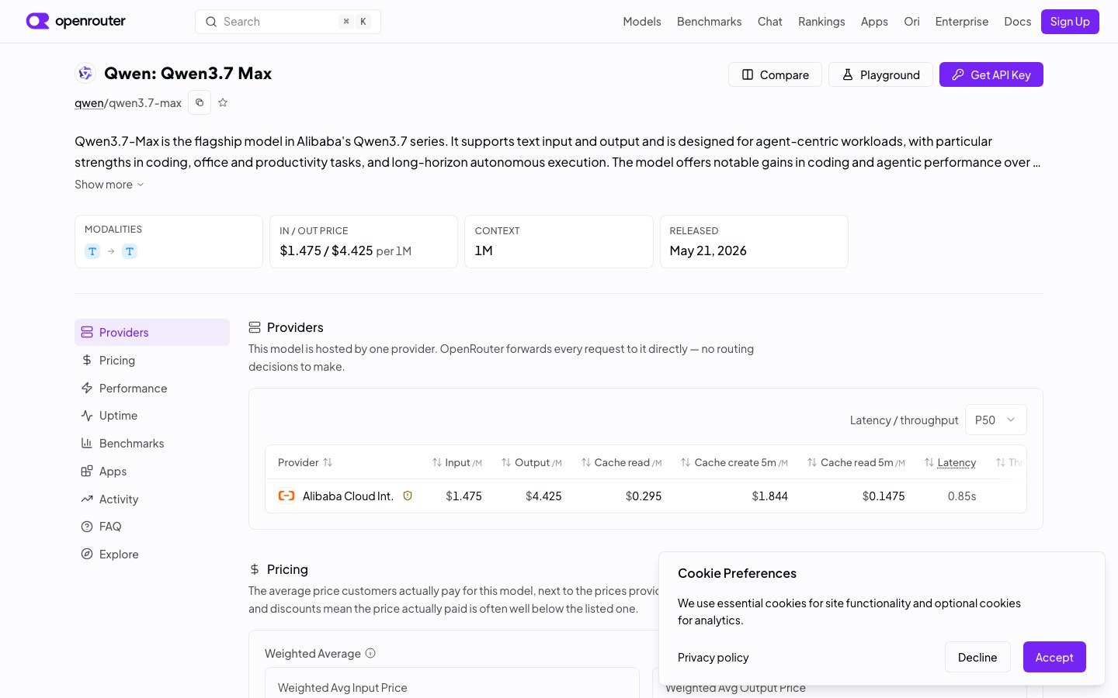Copy the qwen/qwen3.7-max model slug
Image resolution: width=1118 pixels, height=698 pixels.
coord(200,102)
